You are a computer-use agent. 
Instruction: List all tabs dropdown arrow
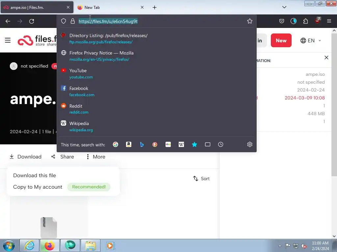coord(284,7)
